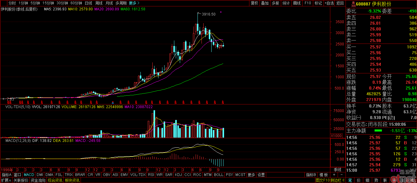Click the magenta dot marker near the chart top
Screen dimensions: 417x183
click(221, 12)
